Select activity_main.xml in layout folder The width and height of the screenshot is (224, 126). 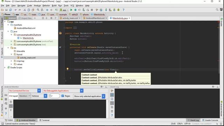pyautogui.click(x=28, y=58)
